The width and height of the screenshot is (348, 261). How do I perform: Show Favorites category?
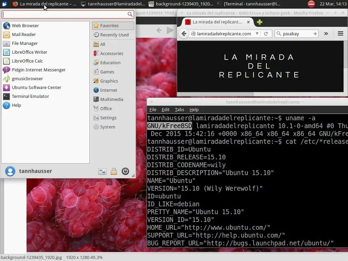coord(113,26)
